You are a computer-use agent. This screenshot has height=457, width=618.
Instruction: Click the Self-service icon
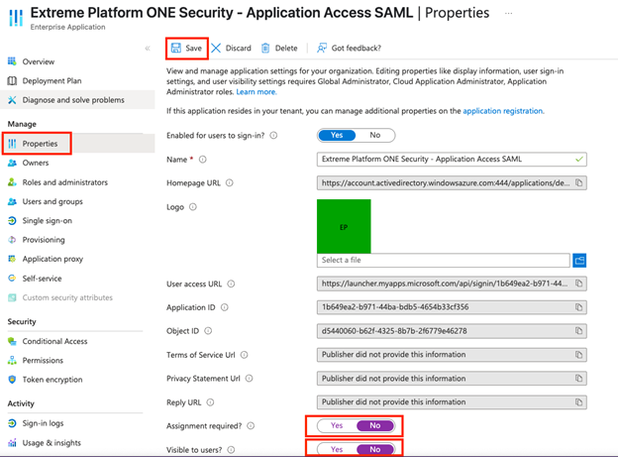(x=12, y=279)
